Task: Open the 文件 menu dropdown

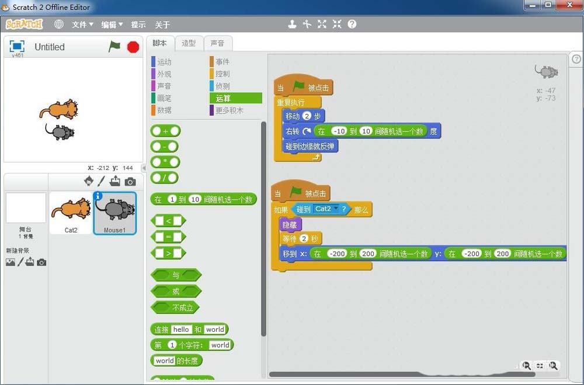Action: tap(82, 25)
